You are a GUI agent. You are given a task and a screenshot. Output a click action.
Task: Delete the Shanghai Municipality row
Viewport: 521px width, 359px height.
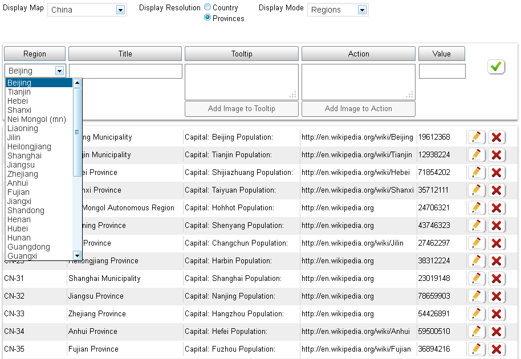[x=496, y=278]
